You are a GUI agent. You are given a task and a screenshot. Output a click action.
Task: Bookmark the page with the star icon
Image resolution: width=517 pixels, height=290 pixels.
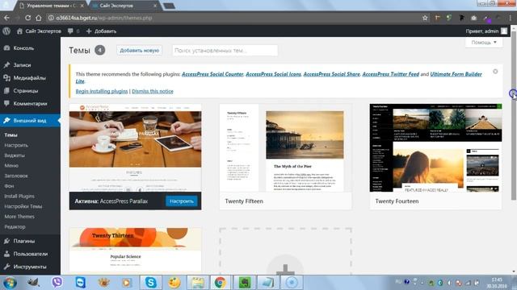pyautogui.click(x=425, y=18)
